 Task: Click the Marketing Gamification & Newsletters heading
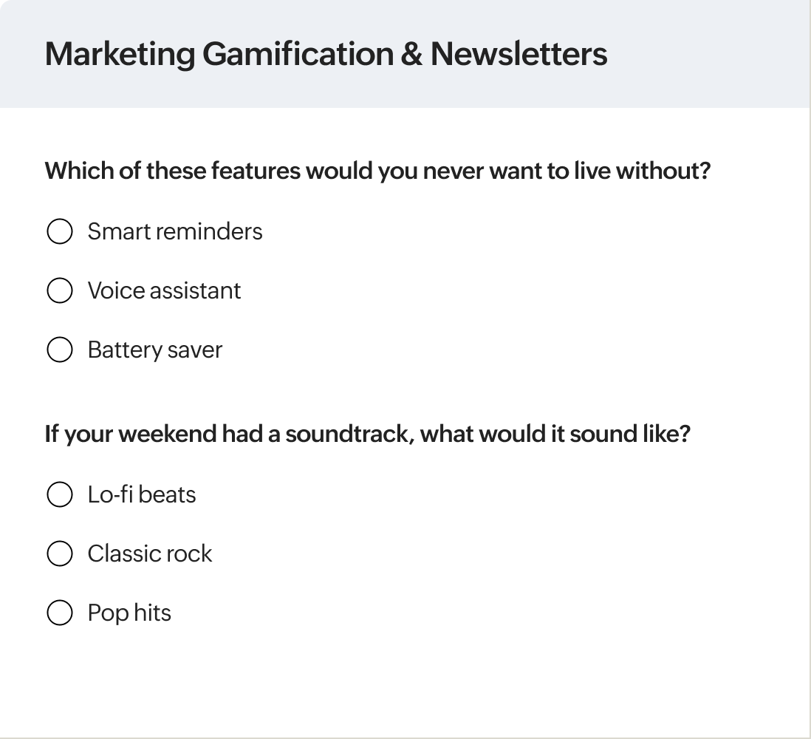(x=326, y=53)
